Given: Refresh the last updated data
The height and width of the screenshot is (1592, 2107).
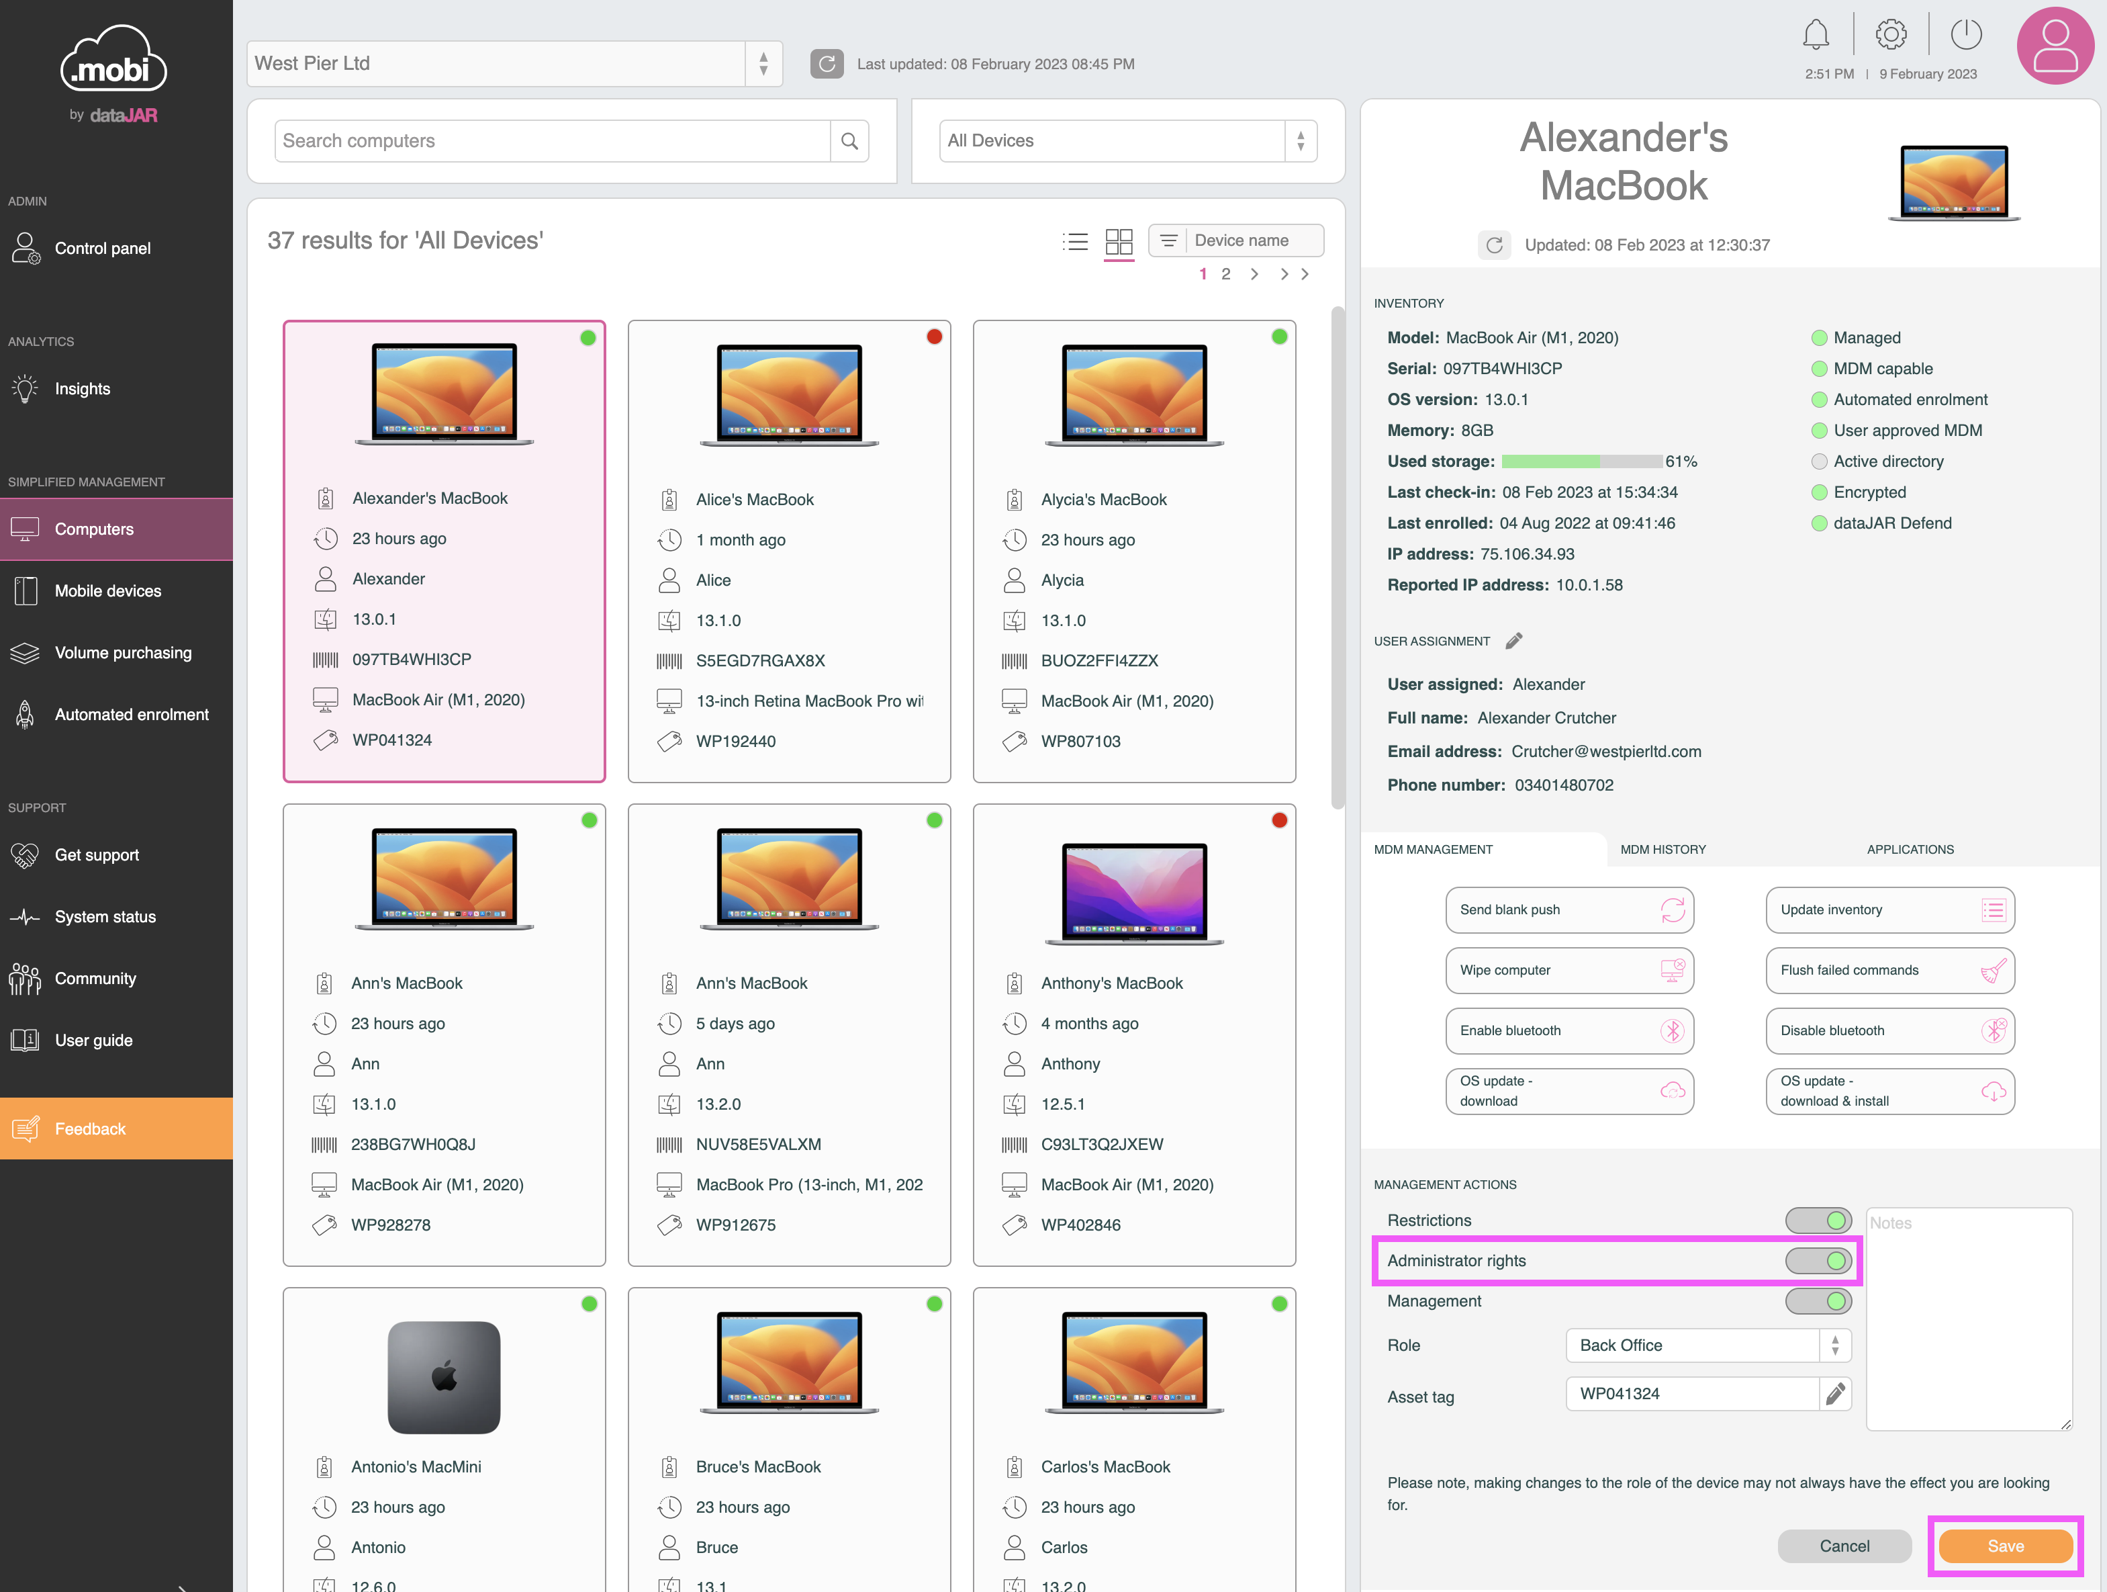Looking at the screenshot, I should click(827, 64).
